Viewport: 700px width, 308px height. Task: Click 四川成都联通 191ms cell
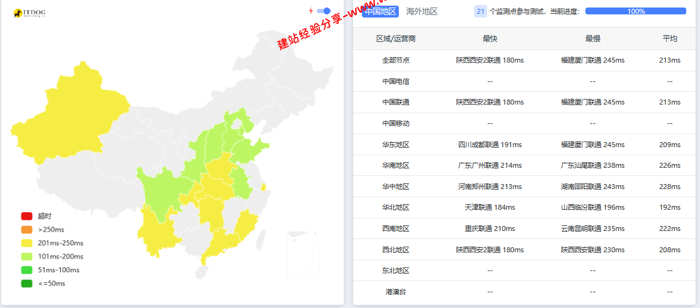click(490, 145)
